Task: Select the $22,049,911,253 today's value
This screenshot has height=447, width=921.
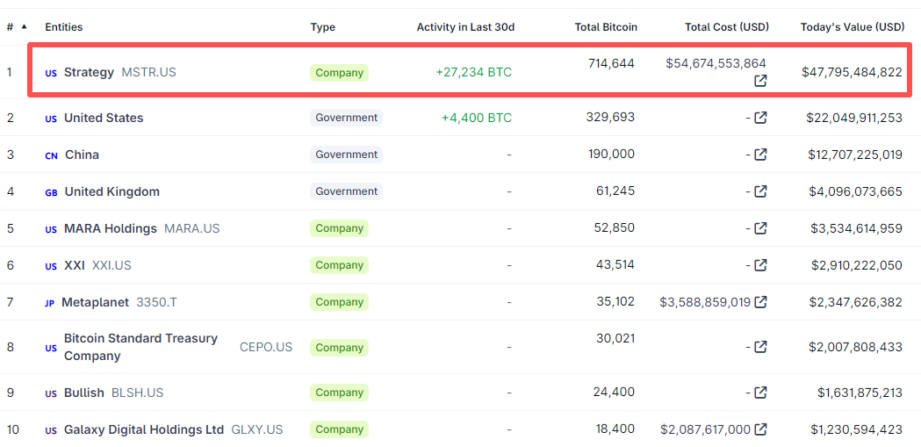Action: (854, 118)
